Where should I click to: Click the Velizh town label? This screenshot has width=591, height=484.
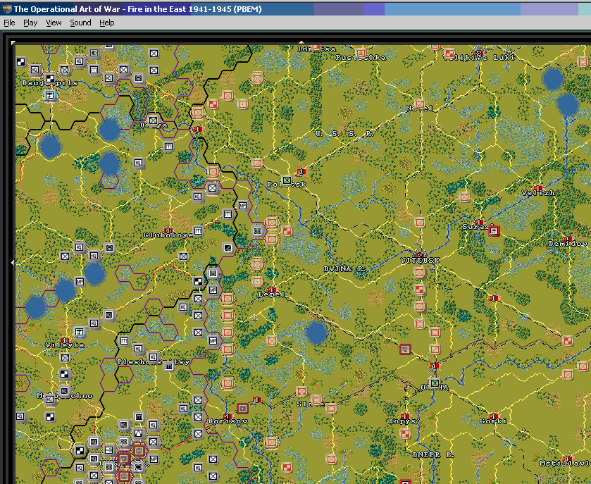pyautogui.click(x=538, y=192)
